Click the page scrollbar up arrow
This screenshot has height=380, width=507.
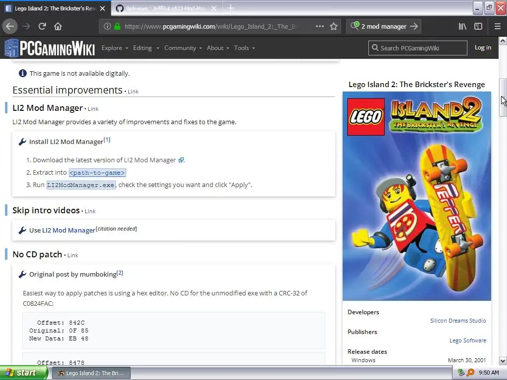[503, 41]
